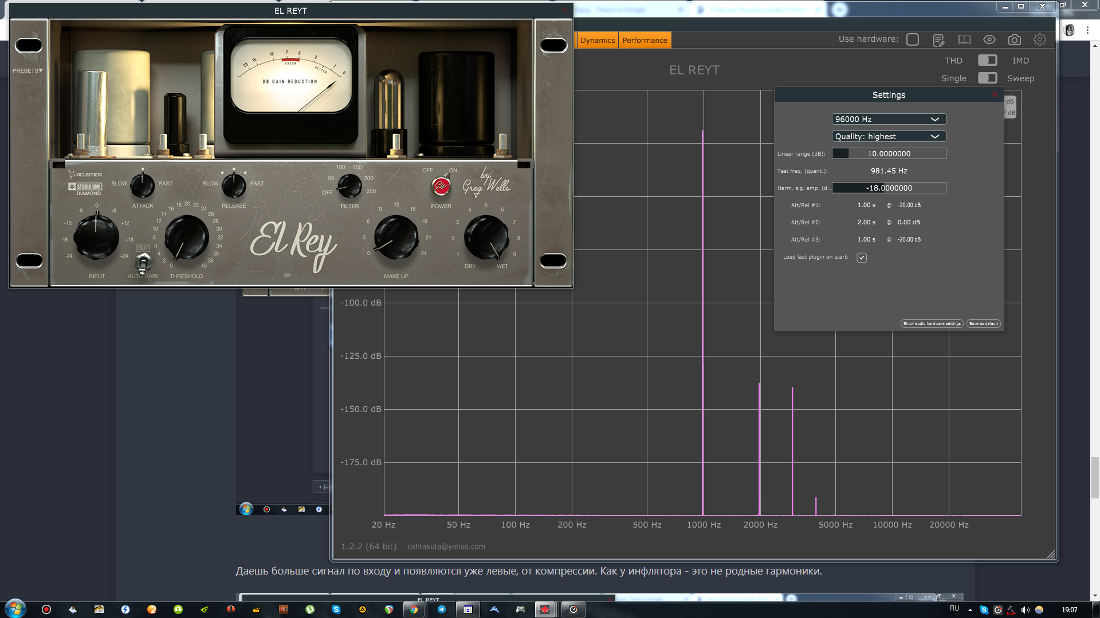Show hidden tray icons arrow

[x=970, y=610]
